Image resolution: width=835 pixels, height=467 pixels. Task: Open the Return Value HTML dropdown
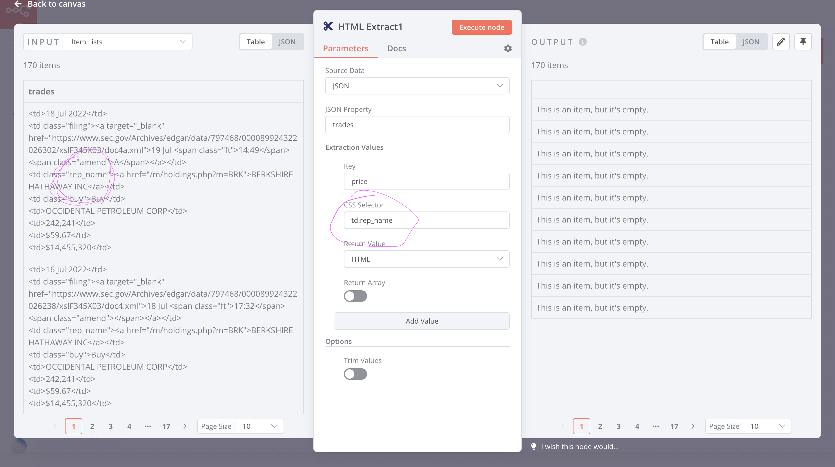tap(426, 259)
